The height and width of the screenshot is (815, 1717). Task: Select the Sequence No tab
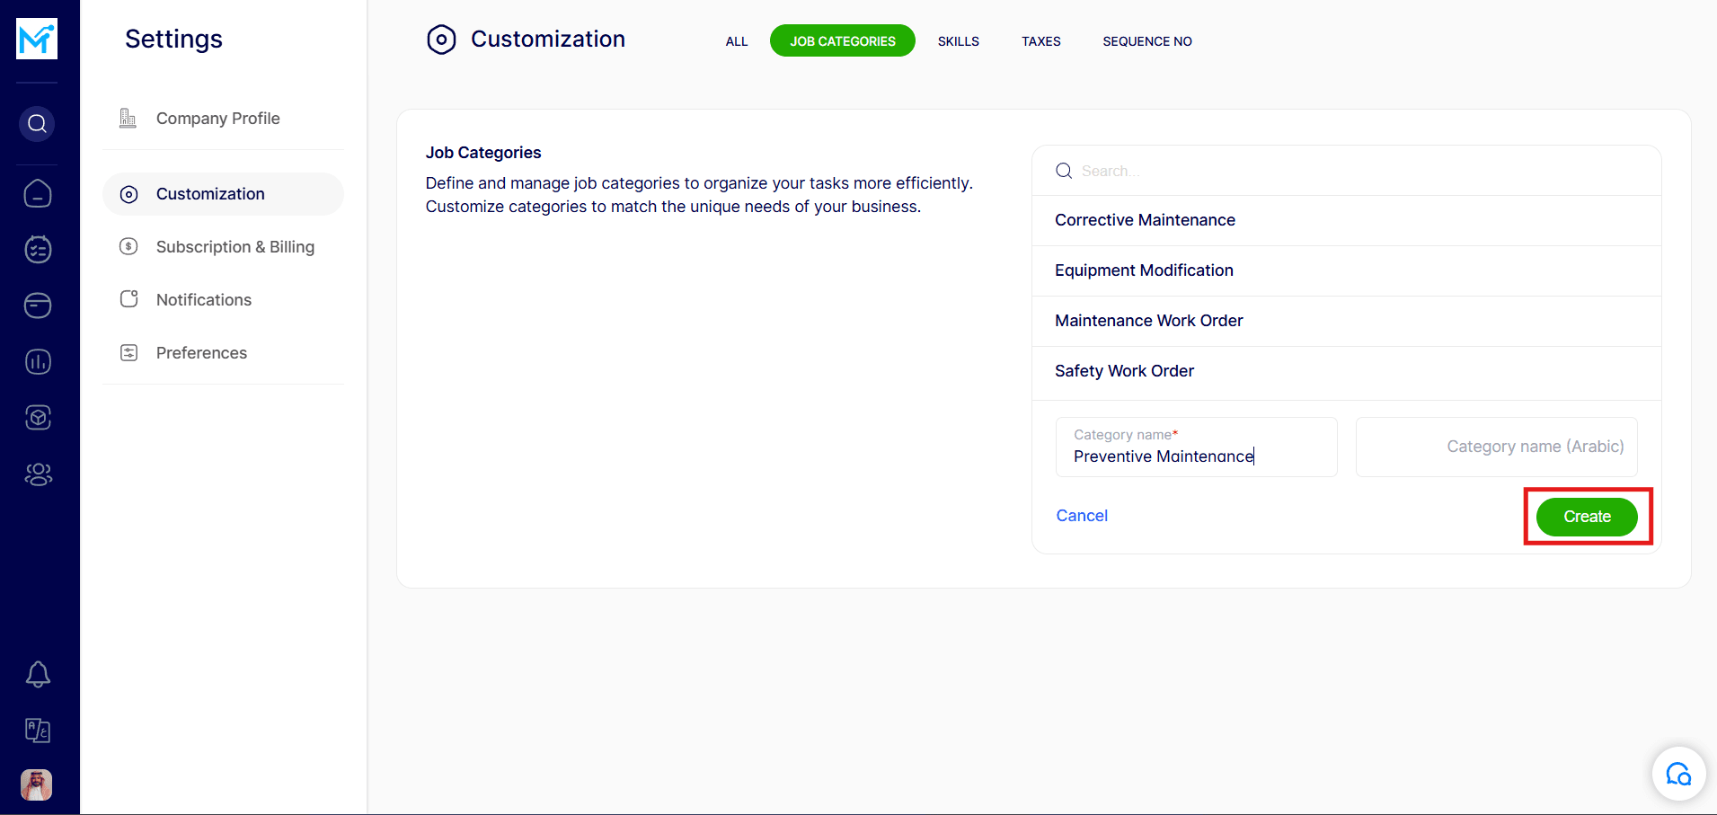(x=1146, y=41)
